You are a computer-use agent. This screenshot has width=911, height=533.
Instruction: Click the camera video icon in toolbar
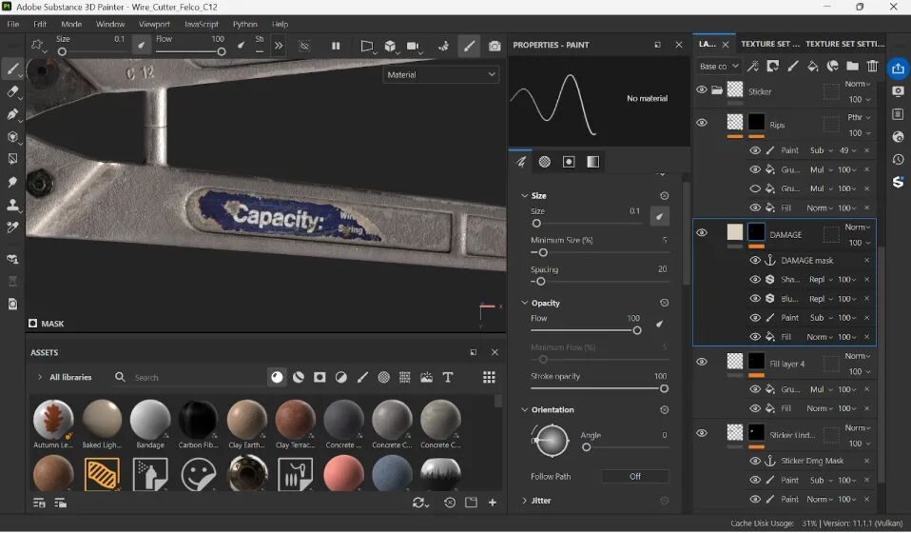tap(413, 46)
